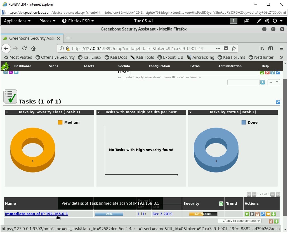Toggle severity override icon in Severity header
The height and width of the screenshot is (233, 288).
[x=221, y=204]
